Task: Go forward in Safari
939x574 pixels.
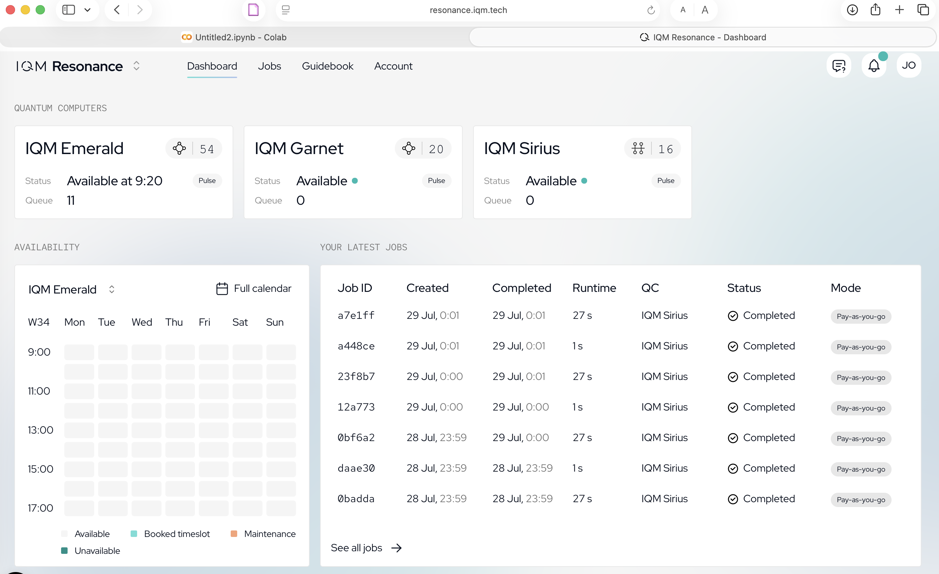Action: click(x=140, y=10)
